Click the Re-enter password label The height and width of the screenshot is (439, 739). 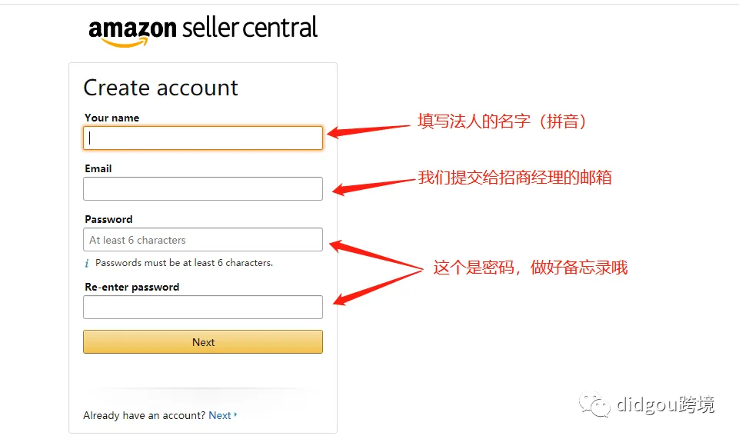click(x=132, y=287)
